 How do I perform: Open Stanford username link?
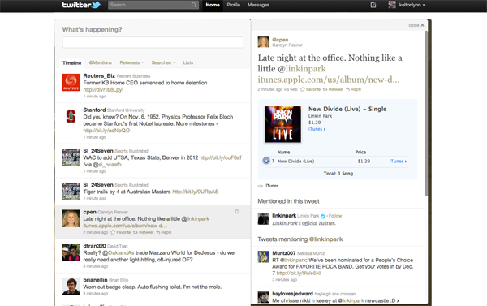(x=94, y=110)
